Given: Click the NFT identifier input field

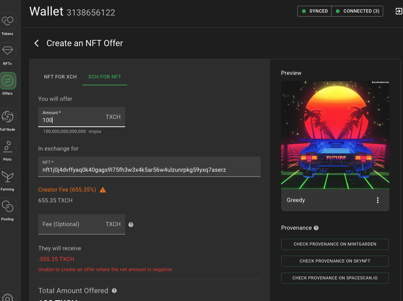Looking at the screenshot, I should [x=149, y=167].
